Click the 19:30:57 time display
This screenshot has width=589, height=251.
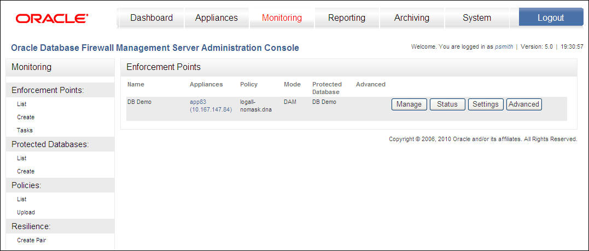[571, 47]
